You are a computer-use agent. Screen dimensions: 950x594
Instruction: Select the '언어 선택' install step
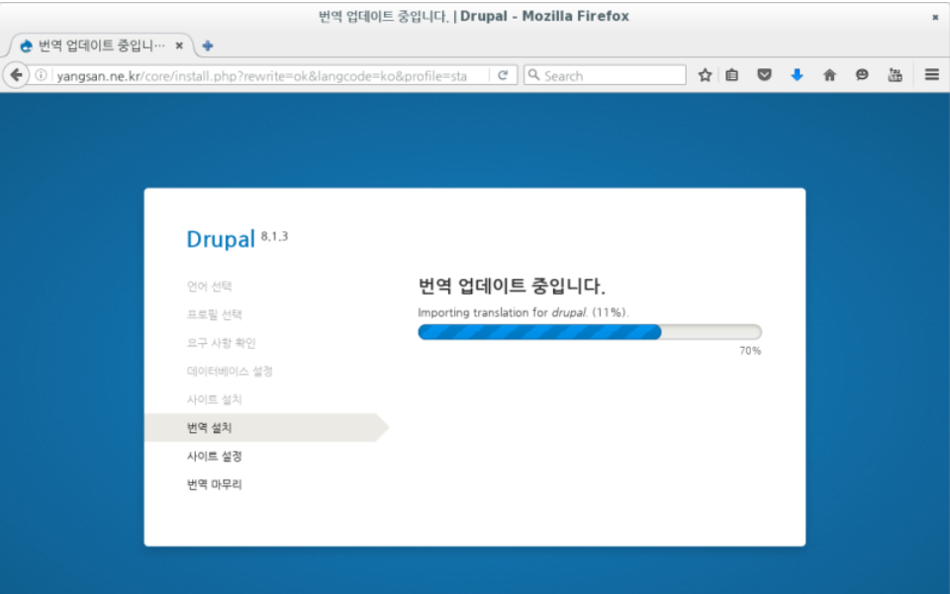[209, 286]
